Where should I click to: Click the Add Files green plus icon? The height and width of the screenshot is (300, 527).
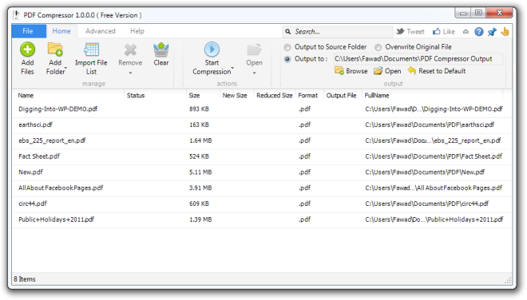tap(27, 49)
